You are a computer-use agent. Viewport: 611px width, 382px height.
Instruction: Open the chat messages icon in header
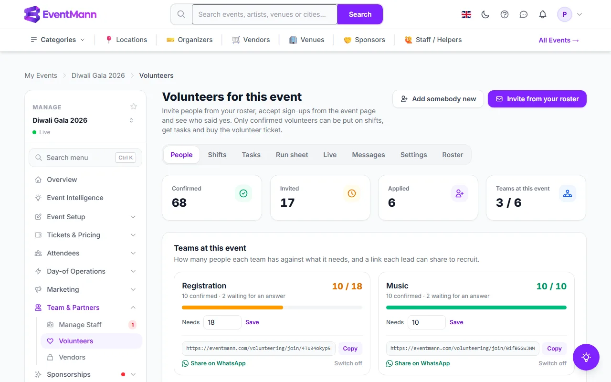524,14
